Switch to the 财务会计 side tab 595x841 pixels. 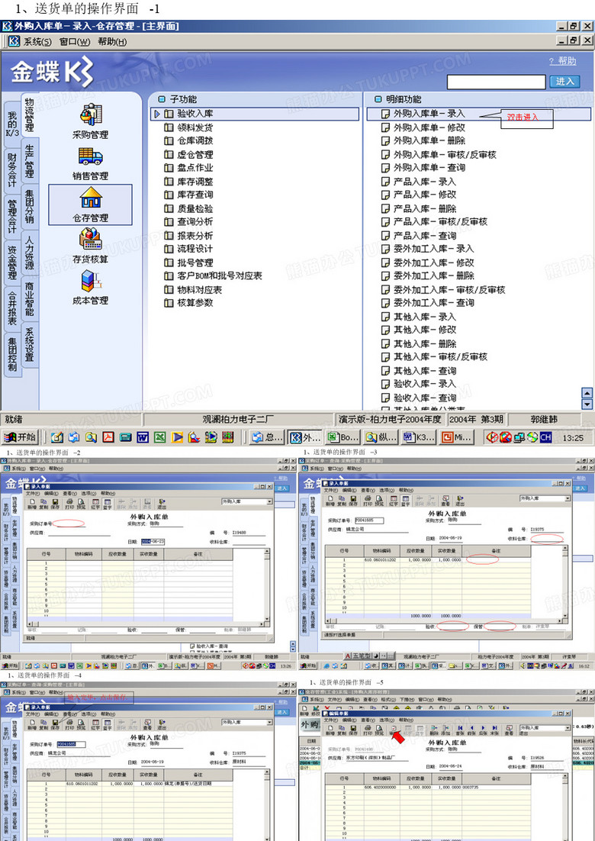click(x=11, y=169)
